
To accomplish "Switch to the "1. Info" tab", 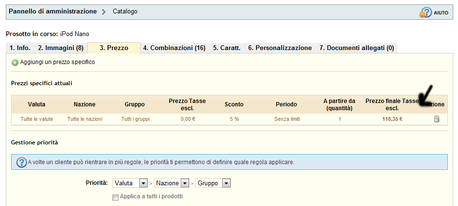I will tap(20, 48).
